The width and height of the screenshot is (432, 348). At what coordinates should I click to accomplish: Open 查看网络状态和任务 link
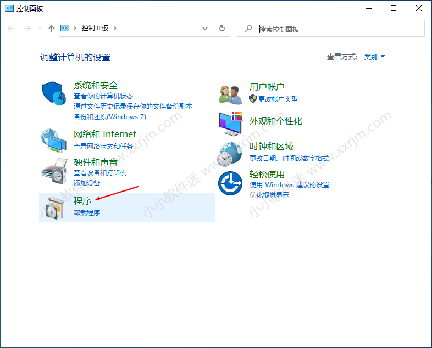(103, 147)
